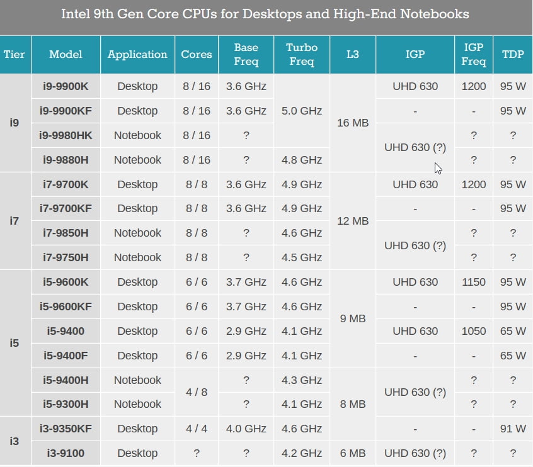Select the 5.0 GHz turbo cell for i9-9900KF
Image resolution: width=533 pixels, height=467 pixels.
301,111
